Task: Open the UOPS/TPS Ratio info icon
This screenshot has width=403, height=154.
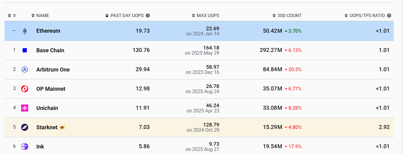Action: (389, 16)
